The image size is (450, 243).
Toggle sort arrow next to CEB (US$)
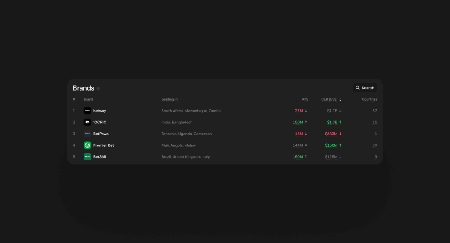341,100
